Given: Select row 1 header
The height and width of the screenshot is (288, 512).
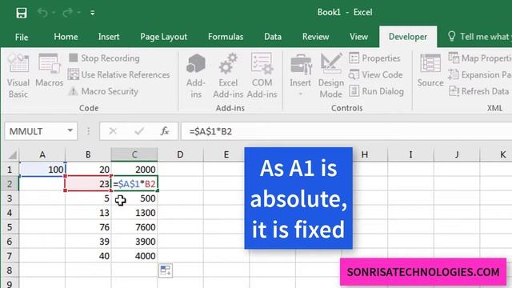Looking at the screenshot, I should point(10,170).
